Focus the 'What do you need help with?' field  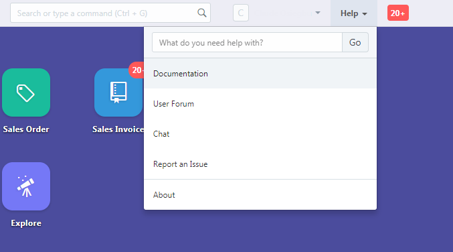[248, 42]
